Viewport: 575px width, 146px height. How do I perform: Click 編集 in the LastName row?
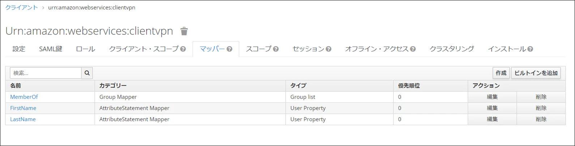pos(492,119)
